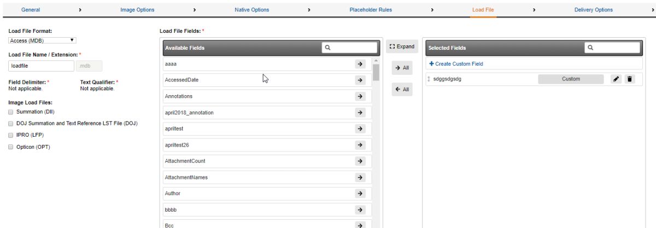Switch to Image Options tab
This screenshot has width=656, height=228.
click(137, 10)
